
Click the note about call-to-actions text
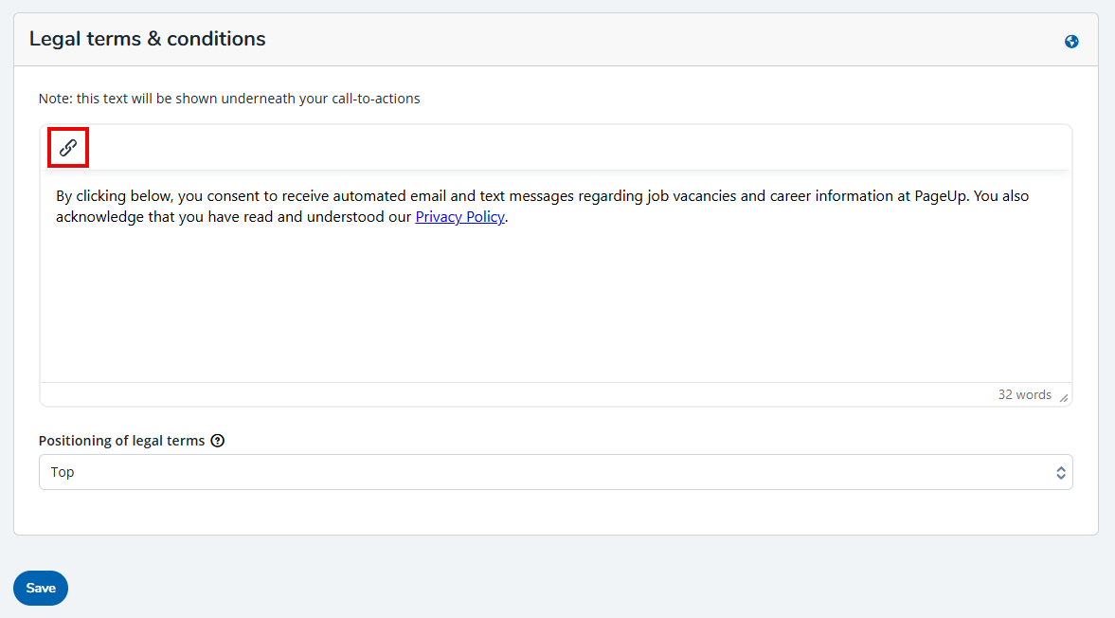(229, 99)
